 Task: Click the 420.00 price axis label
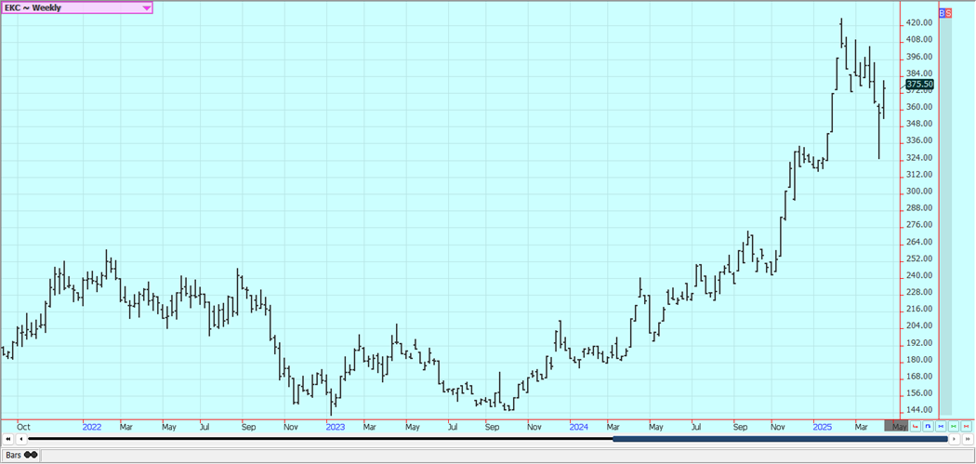tap(919, 23)
